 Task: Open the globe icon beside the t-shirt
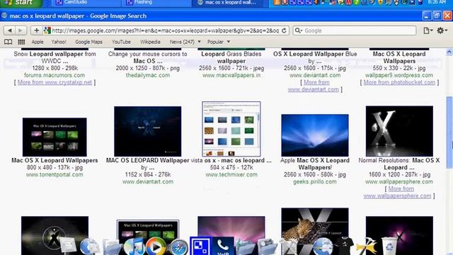tap(323, 246)
